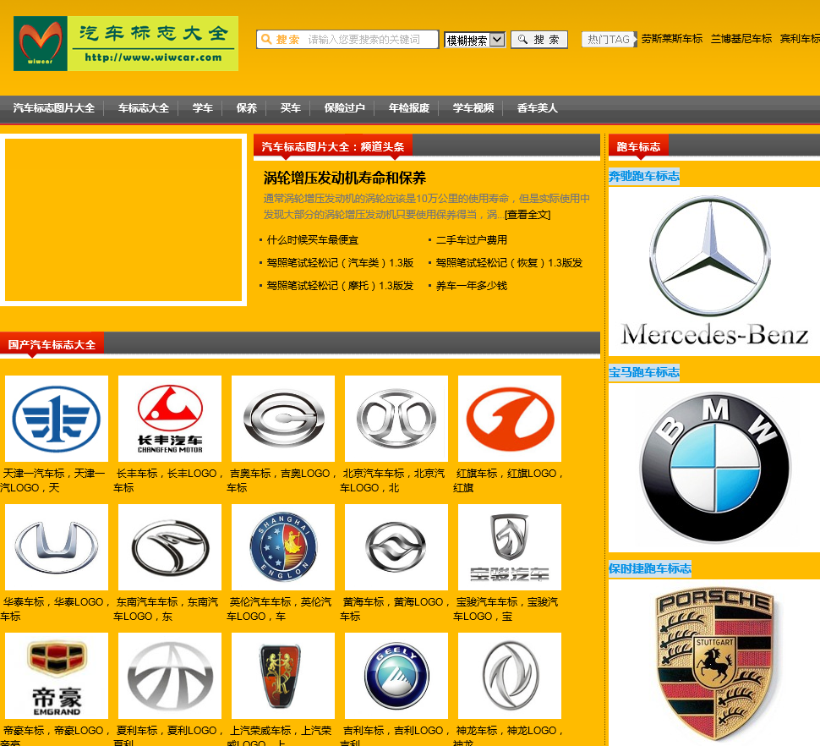
Task: Click the Porsche crest logo image
Action: tap(714, 663)
